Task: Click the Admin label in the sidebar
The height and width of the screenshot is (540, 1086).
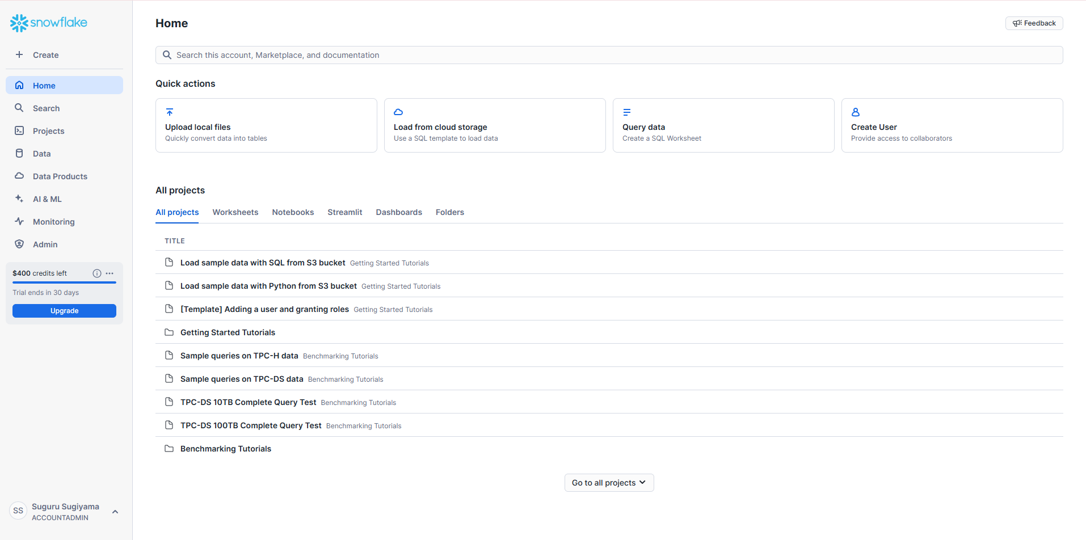Action: tap(45, 244)
